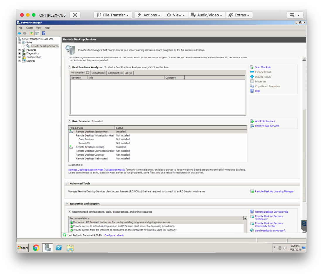Select Remote Desktop Licensing role service row

158,147
